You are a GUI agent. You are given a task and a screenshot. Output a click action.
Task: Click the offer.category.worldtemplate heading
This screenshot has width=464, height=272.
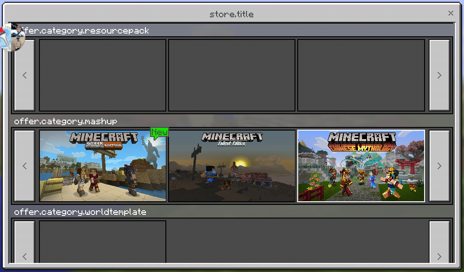(x=80, y=212)
